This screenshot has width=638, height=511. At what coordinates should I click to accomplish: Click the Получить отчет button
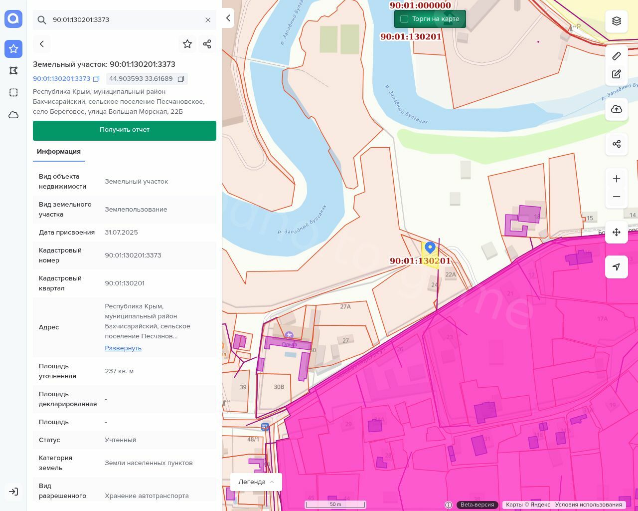pyautogui.click(x=125, y=130)
